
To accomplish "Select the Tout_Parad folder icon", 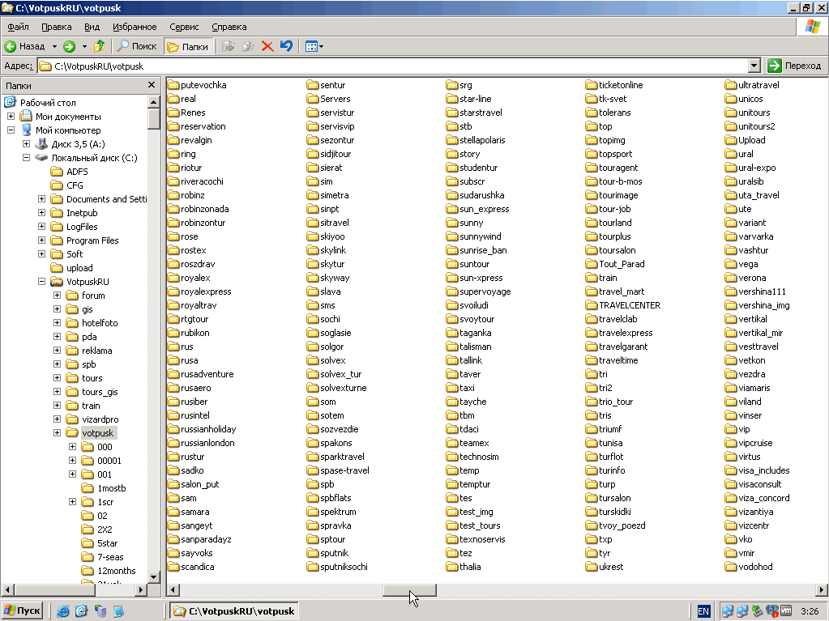I will (592, 264).
